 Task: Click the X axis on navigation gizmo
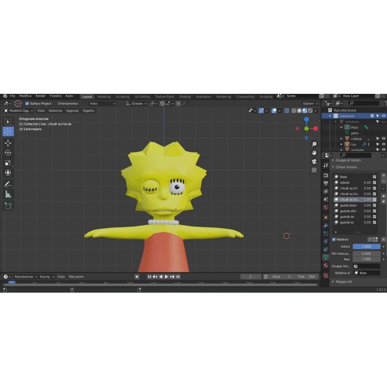315,129
